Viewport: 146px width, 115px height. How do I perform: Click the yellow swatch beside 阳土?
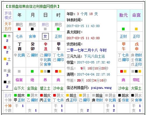[67, 95]
